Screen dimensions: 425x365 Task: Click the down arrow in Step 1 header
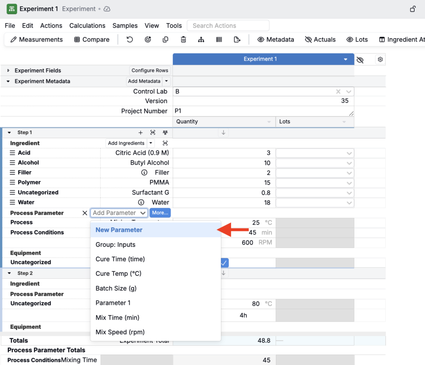point(223,132)
